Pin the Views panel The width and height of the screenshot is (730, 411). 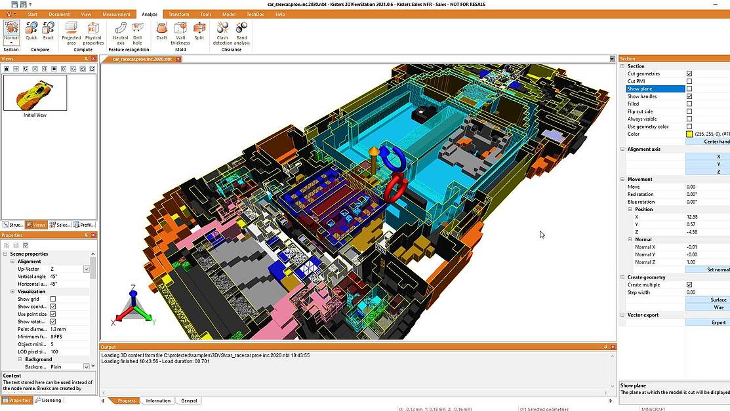pos(86,58)
